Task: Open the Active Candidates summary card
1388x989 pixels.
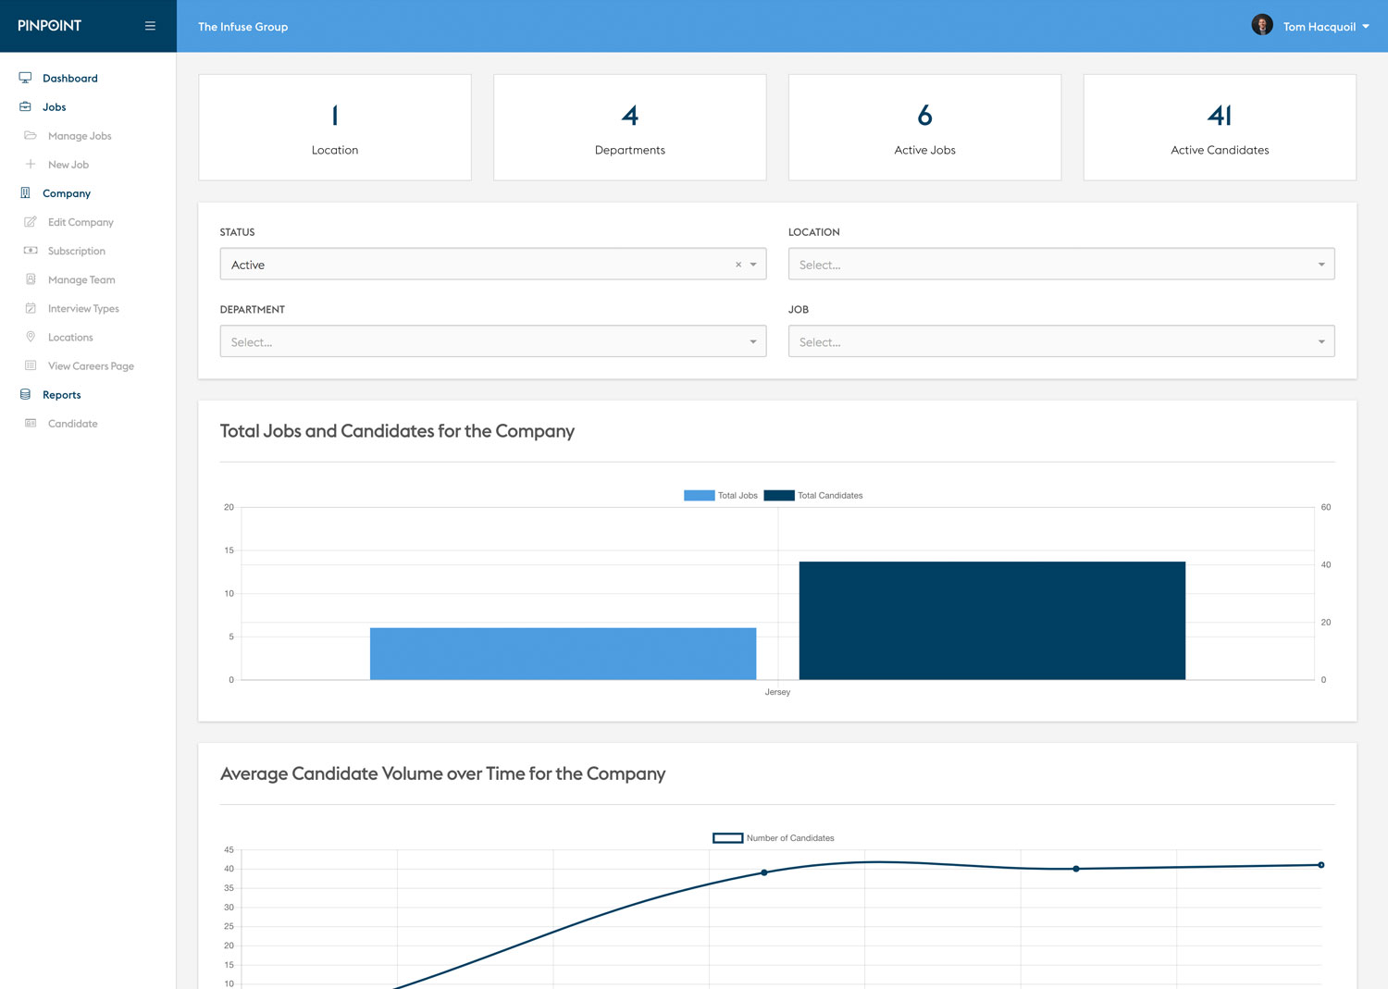Action: click(x=1220, y=128)
